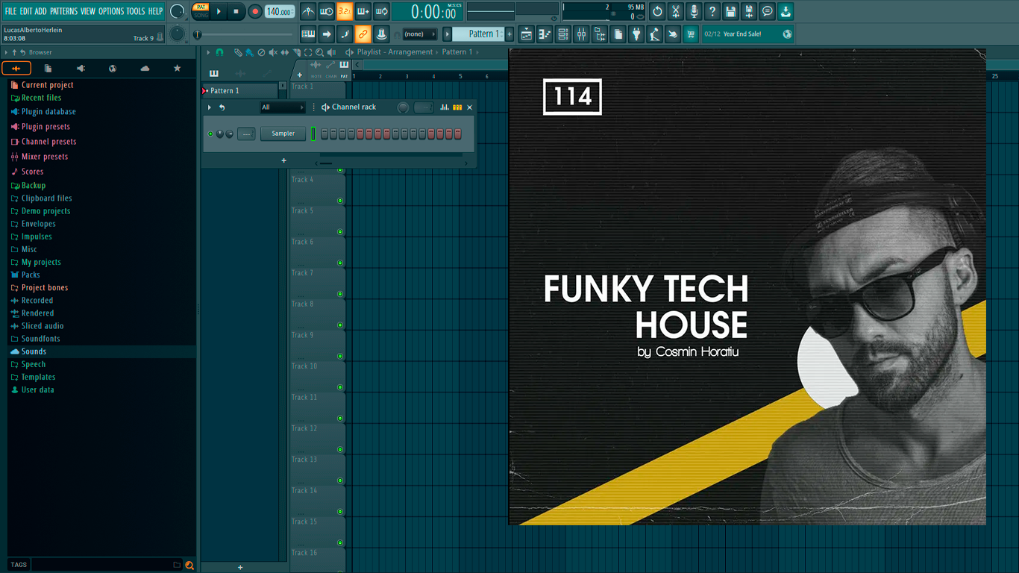The width and height of the screenshot is (1019, 573).
Task: Open the (none) snap dropdown
Action: point(419,34)
